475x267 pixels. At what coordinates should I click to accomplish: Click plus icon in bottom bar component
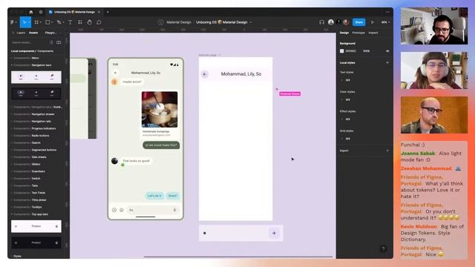pos(274,233)
